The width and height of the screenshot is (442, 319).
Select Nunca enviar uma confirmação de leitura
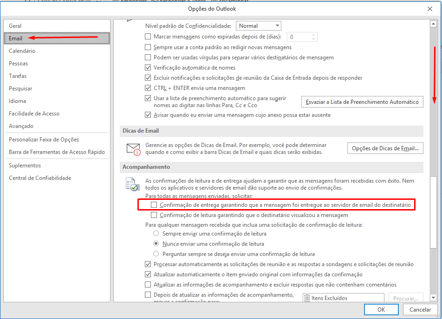coord(156,243)
